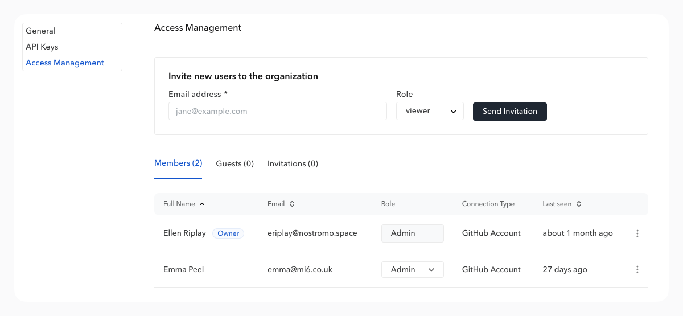Switch to the Invitations (0) tab
The image size is (683, 316).
click(293, 164)
